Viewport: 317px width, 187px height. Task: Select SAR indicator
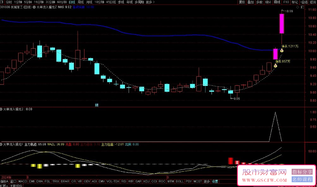pyautogui.click(x=138, y=181)
